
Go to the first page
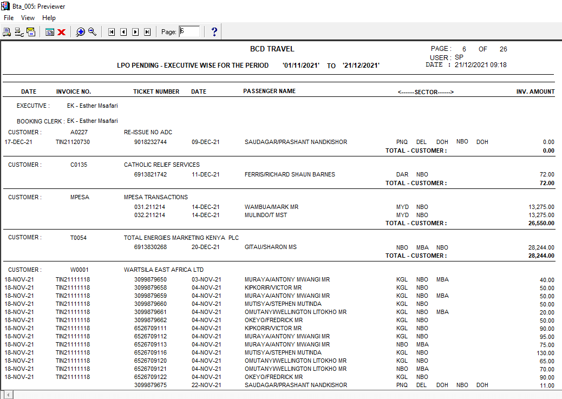(112, 32)
